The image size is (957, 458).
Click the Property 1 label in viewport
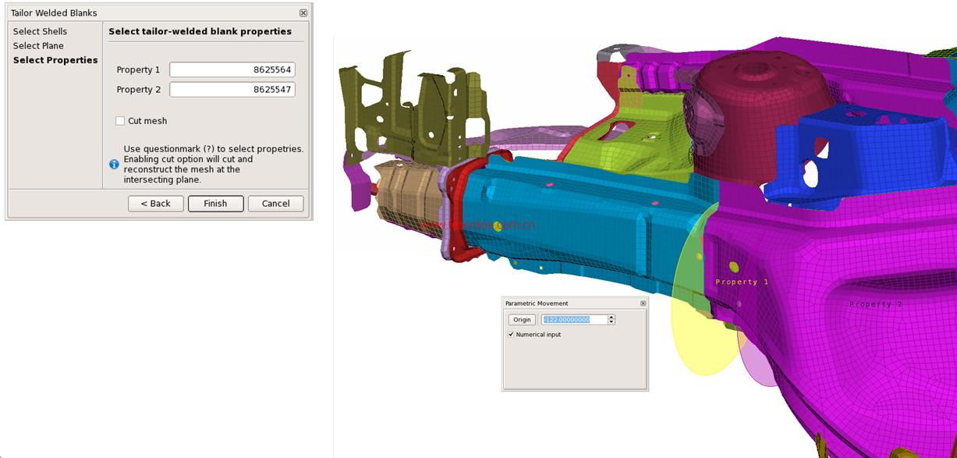click(742, 282)
